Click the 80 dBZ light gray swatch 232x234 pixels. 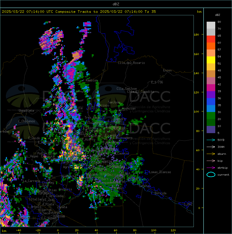[x=211, y=25]
